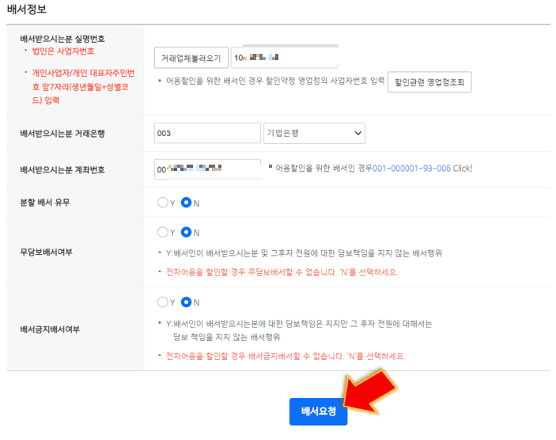Viewport: 556px width, 440px height.
Task: Click the 배서금지배서여부 row label
Action: [50, 329]
